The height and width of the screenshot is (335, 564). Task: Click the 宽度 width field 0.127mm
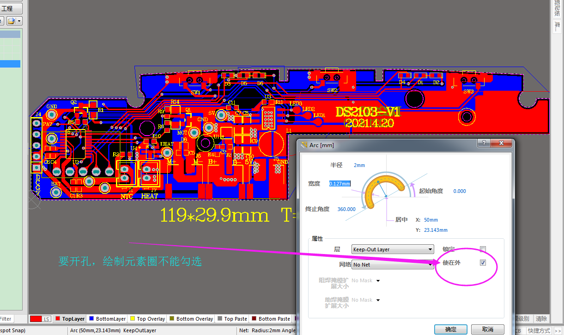click(x=340, y=184)
